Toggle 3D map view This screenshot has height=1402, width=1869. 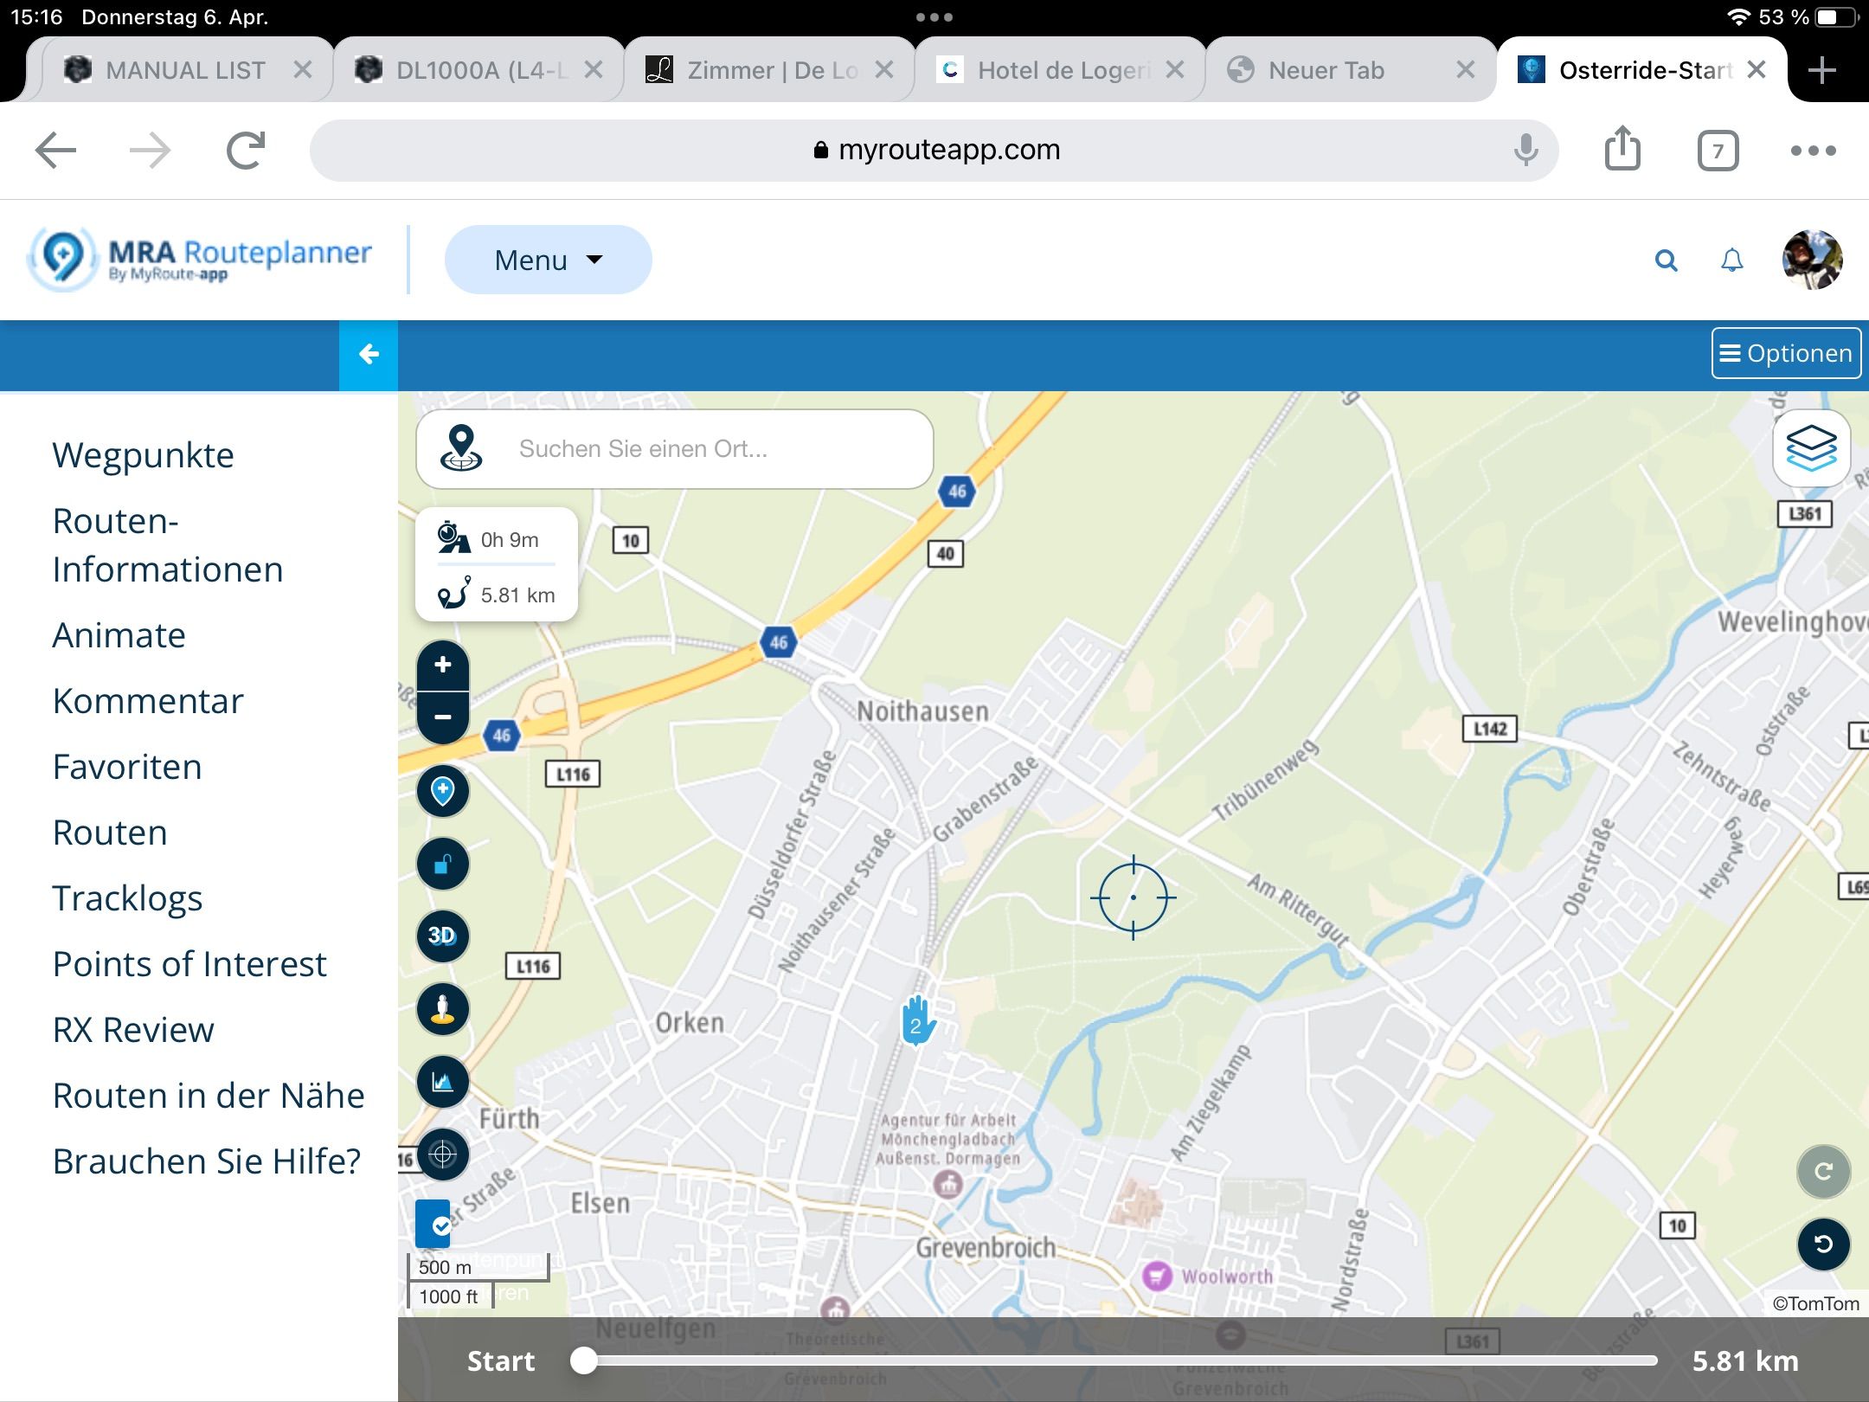point(443,936)
